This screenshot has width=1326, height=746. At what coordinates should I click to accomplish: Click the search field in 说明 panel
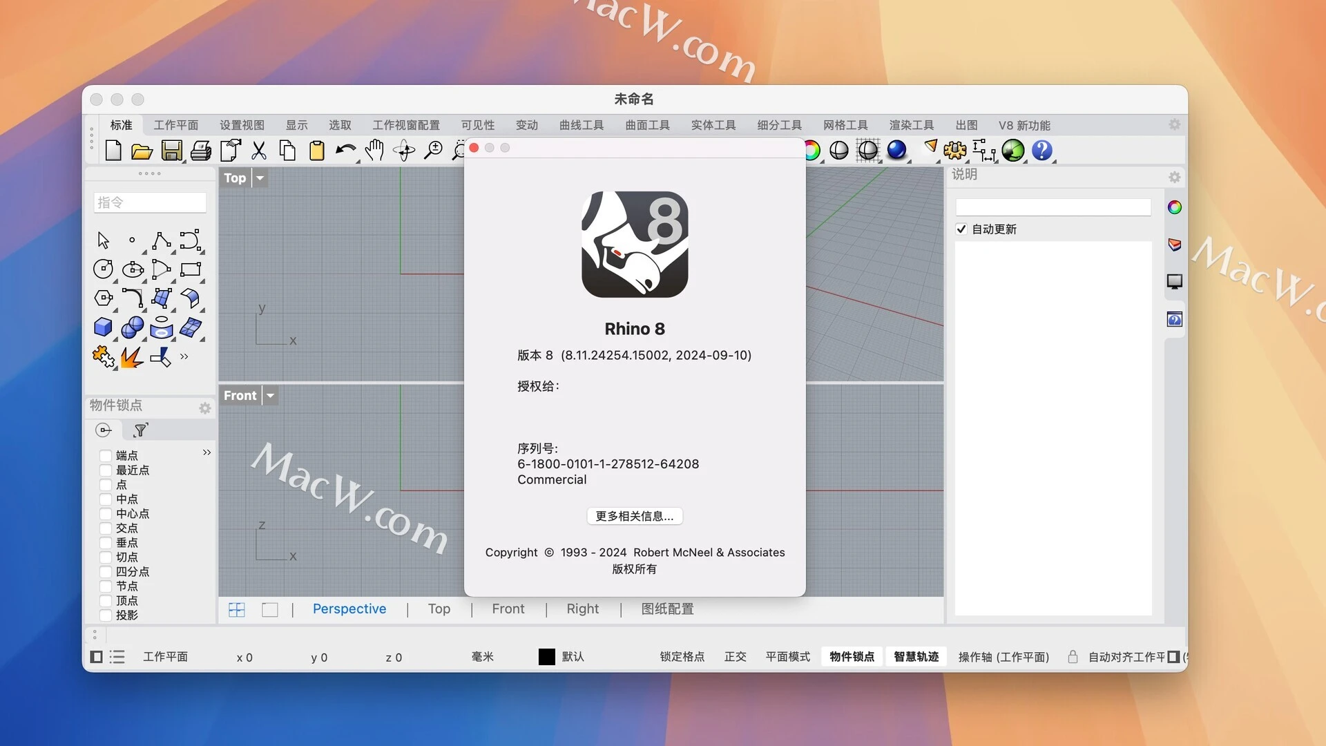coord(1053,207)
